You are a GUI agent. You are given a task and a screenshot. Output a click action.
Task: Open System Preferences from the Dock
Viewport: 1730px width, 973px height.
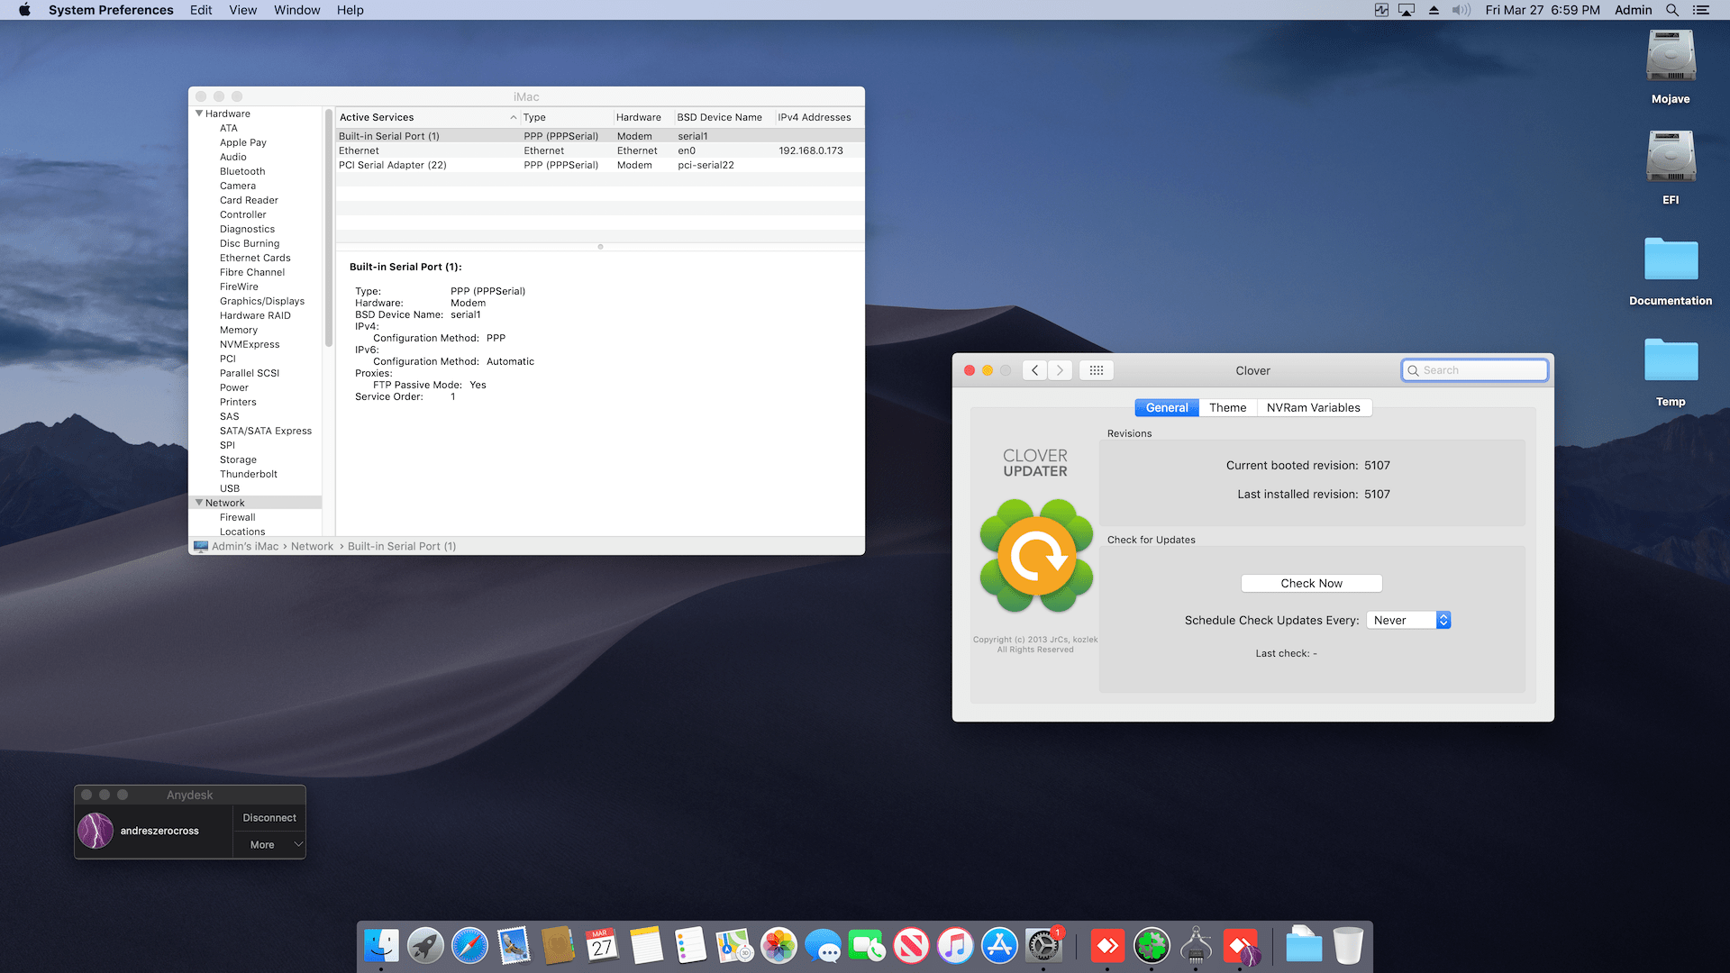(x=1043, y=947)
